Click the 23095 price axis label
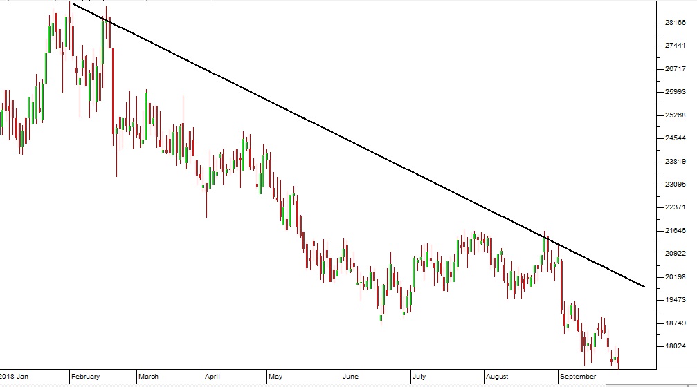The height and width of the screenshot is (387, 697). [x=676, y=185]
